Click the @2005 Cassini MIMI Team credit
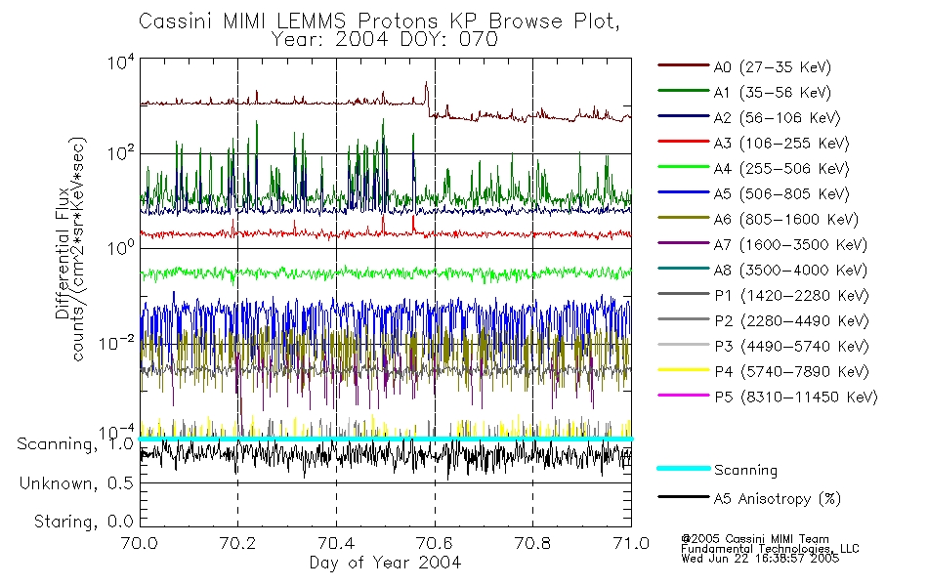 pos(755,539)
